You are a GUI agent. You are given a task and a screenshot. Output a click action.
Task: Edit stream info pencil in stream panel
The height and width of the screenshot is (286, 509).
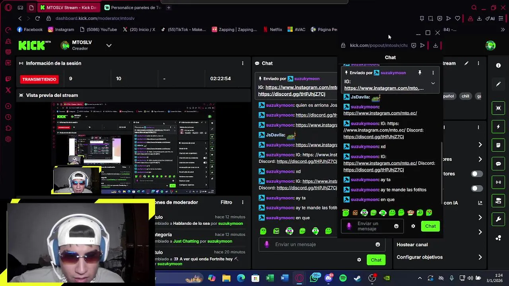coord(466,63)
